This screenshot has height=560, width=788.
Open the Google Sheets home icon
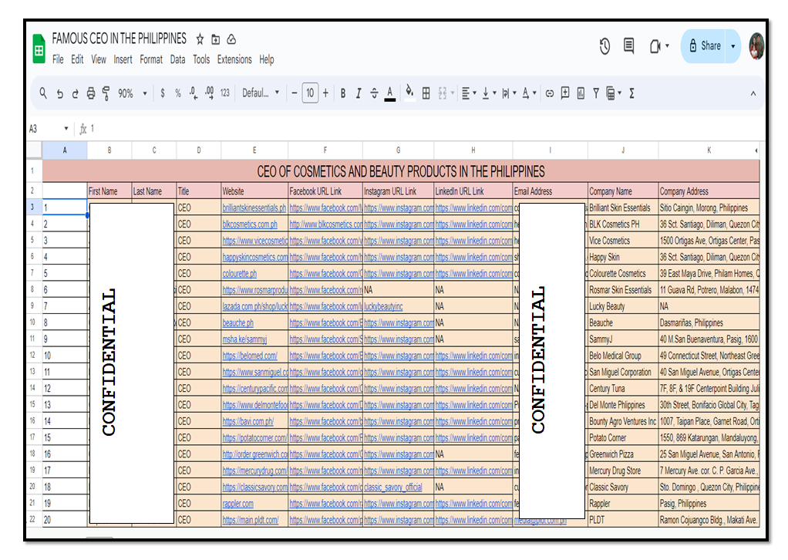pyautogui.click(x=39, y=49)
